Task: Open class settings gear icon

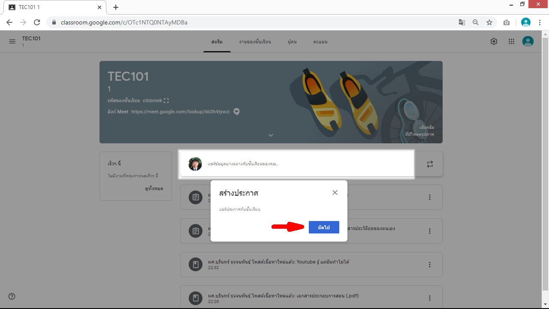Action: pyautogui.click(x=494, y=42)
